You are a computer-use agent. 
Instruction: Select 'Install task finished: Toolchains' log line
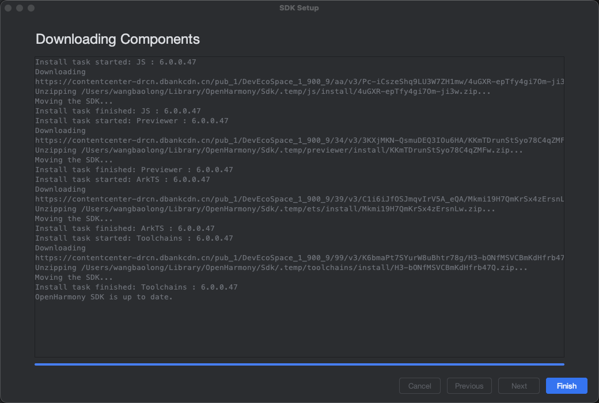pyautogui.click(x=137, y=287)
